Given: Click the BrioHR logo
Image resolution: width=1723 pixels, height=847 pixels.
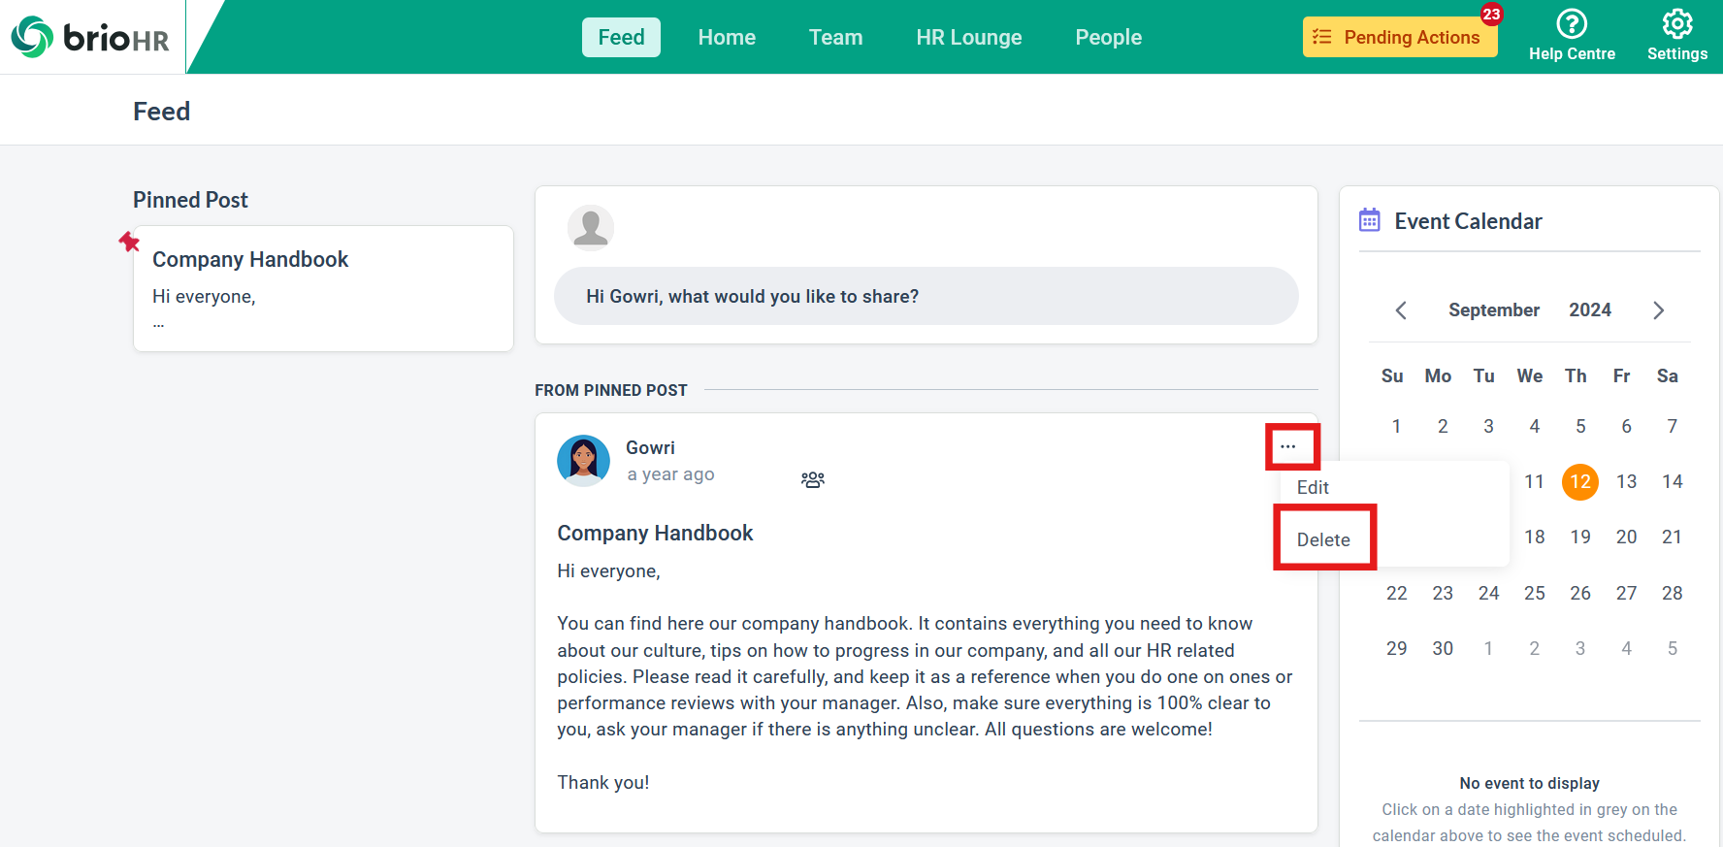Looking at the screenshot, I should point(90,37).
